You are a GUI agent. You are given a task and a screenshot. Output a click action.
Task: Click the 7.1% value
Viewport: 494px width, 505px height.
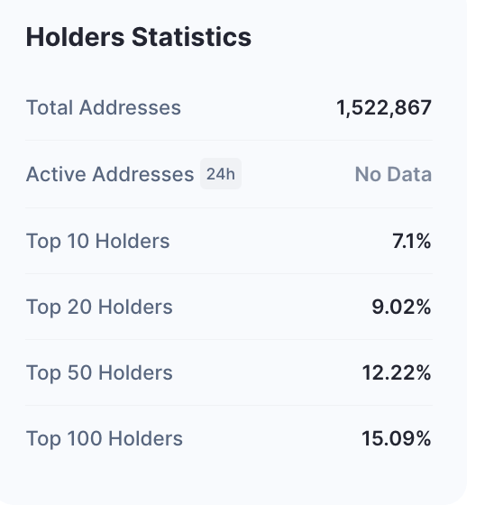pyautogui.click(x=412, y=241)
